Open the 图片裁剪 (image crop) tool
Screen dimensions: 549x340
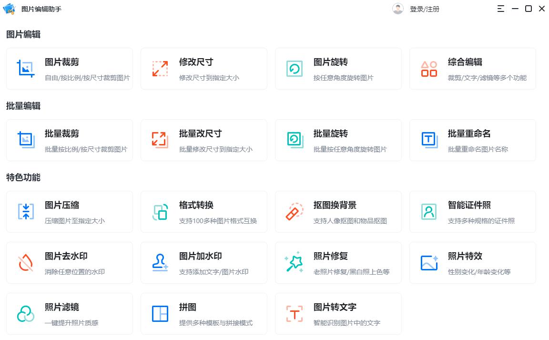click(69, 68)
